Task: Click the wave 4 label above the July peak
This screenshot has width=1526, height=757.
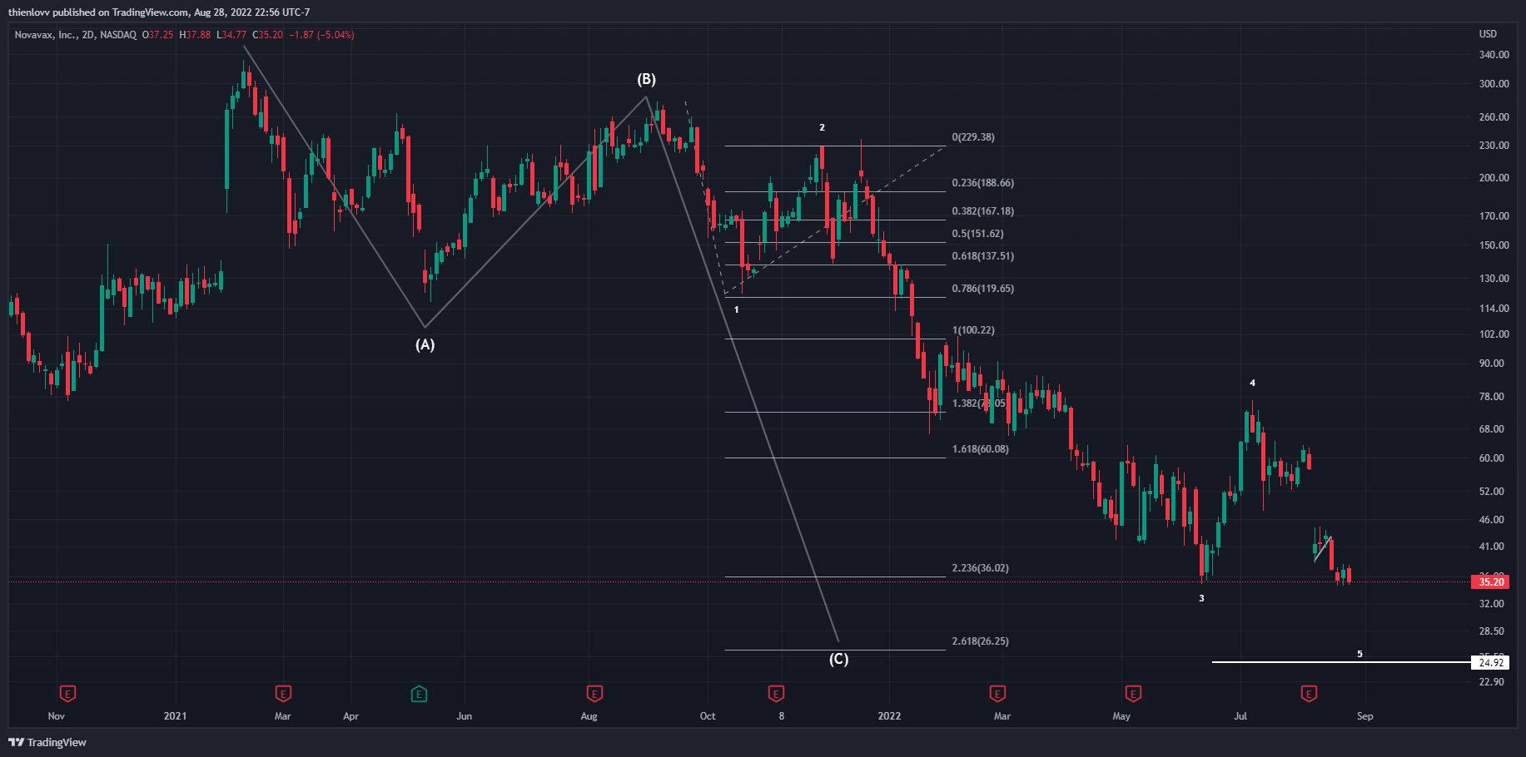Action: (1252, 383)
